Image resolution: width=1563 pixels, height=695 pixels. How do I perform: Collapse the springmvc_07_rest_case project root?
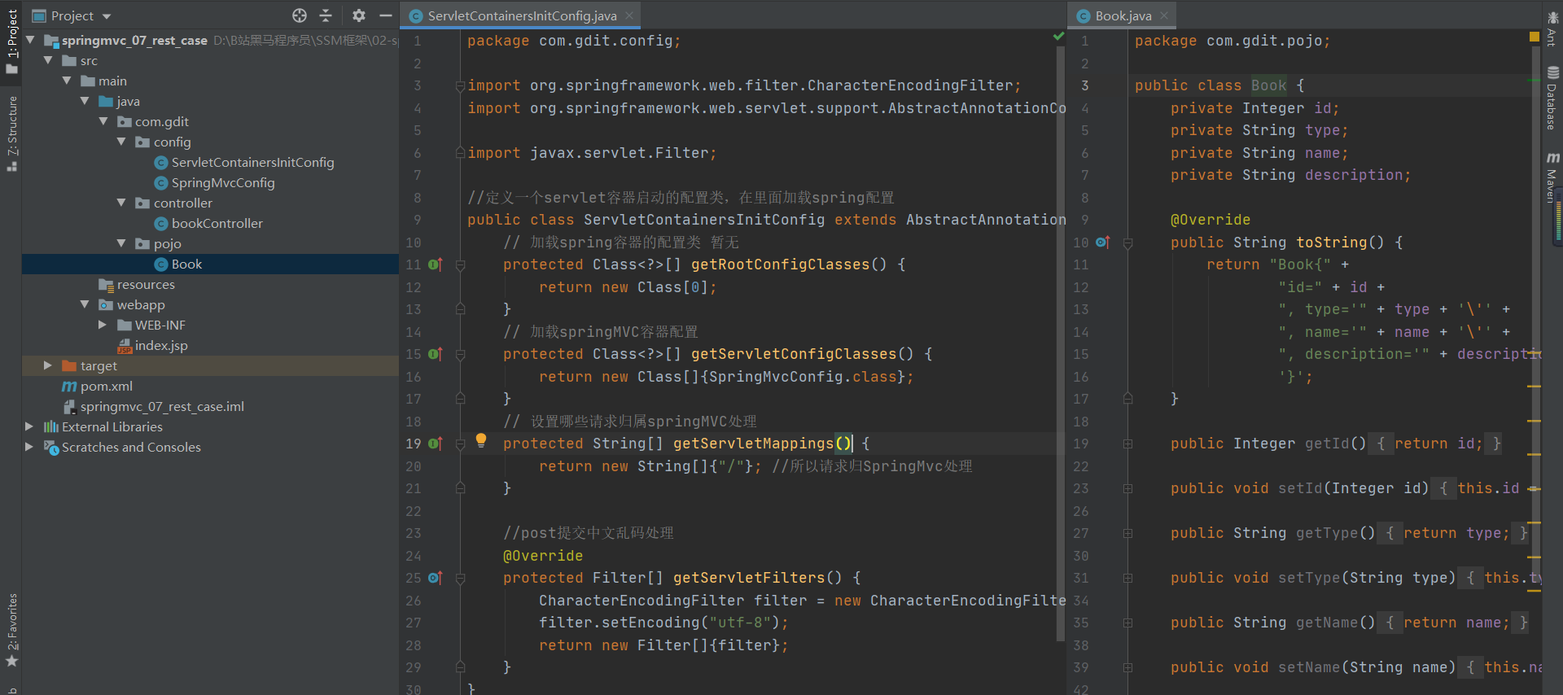coord(30,40)
